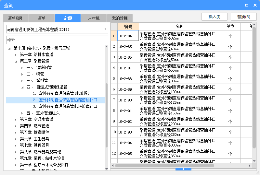Select 3. 室外预制直埋保温管电热熔套补口 item

click(65, 106)
